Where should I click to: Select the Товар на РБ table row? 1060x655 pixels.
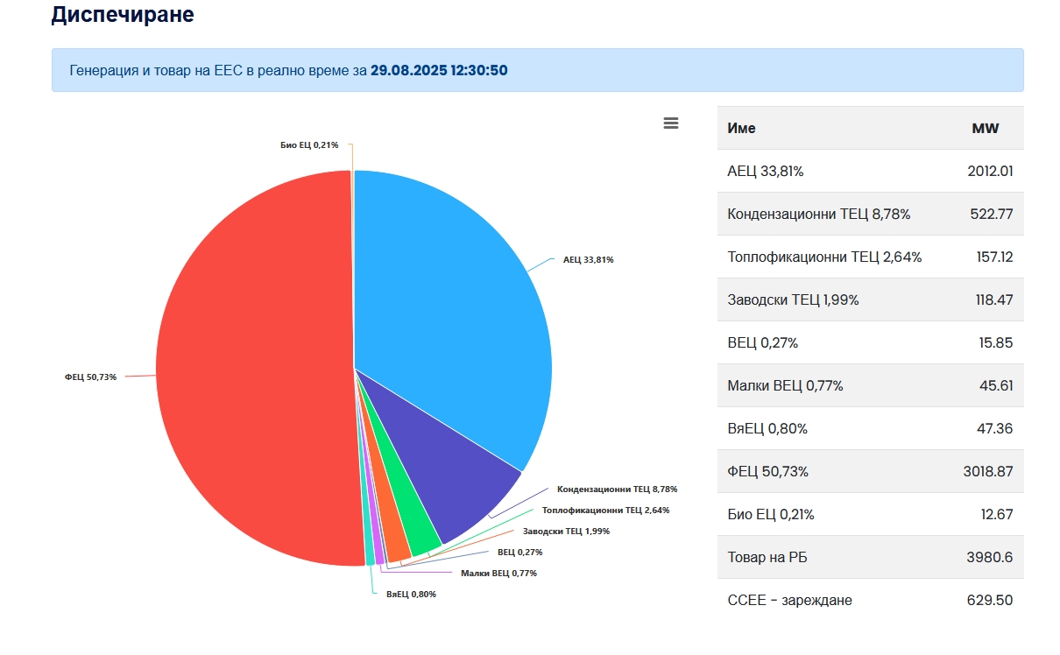(870, 557)
